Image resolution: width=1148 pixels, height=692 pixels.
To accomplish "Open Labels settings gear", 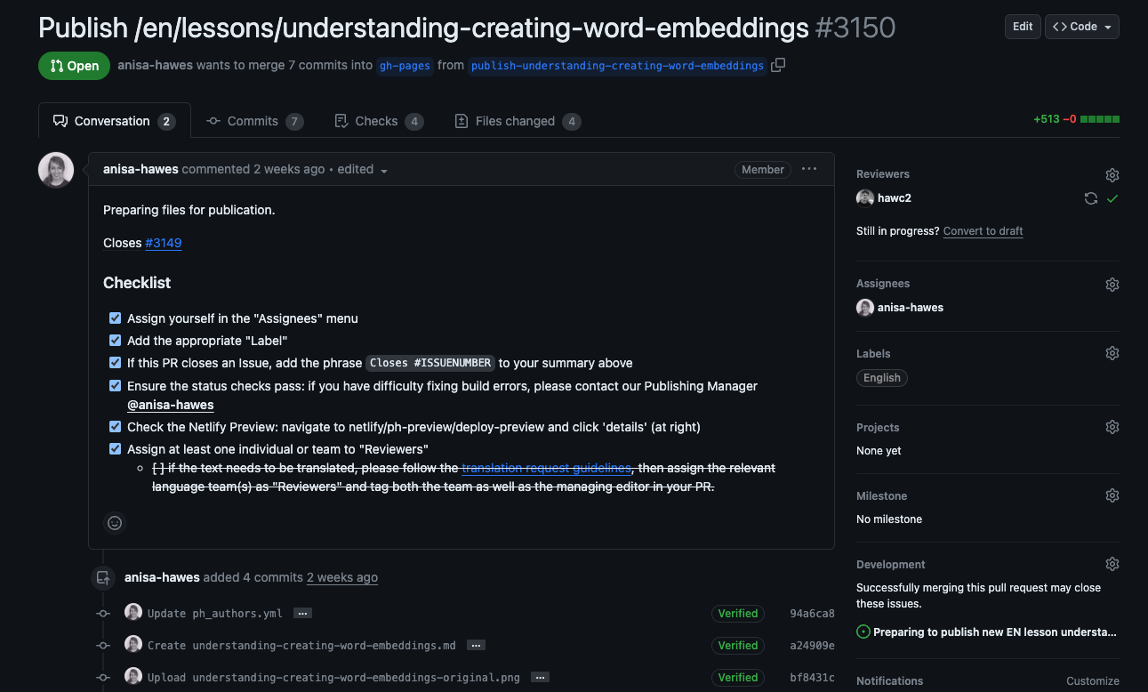I will (1112, 354).
